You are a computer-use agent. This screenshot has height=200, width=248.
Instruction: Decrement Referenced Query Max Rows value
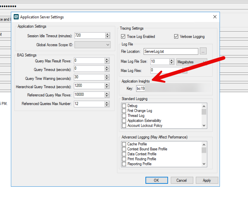pos(107,96)
